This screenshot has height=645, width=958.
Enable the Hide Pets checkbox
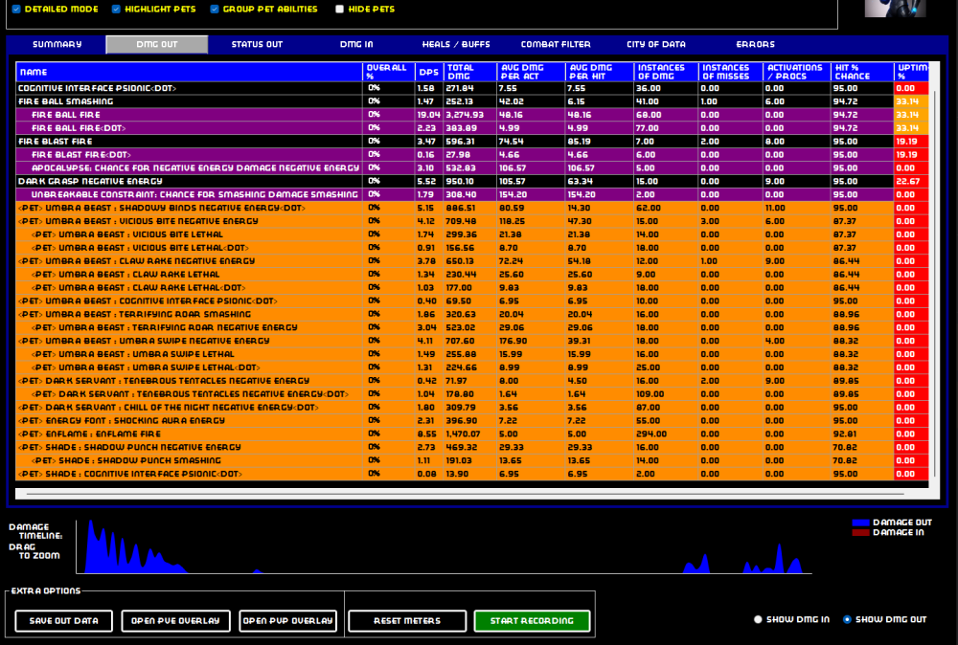(x=340, y=10)
